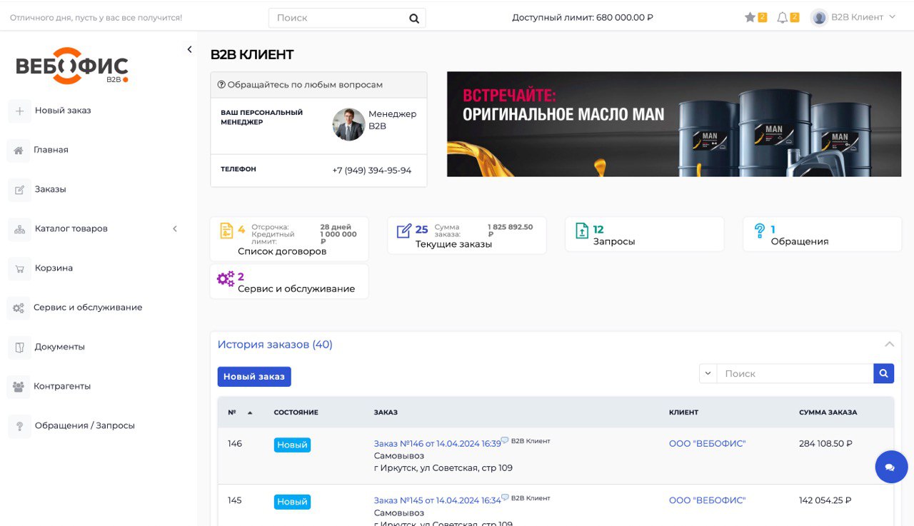Viewport: 914px width, 526px height.
Task: Click the magnifier icon in top search bar
Action: (x=414, y=19)
